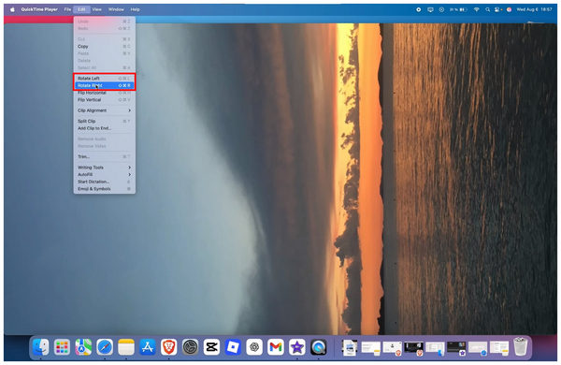
Task: Expand the AutoFill submenu
Action: 104,174
